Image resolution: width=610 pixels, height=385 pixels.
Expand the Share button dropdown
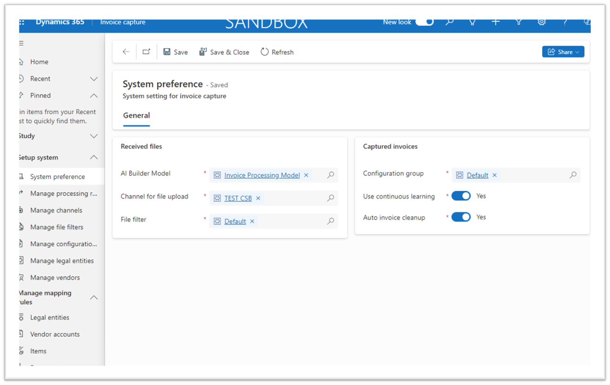pyautogui.click(x=577, y=52)
